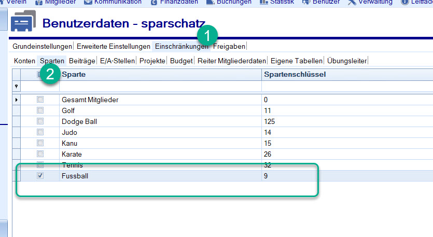The height and width of the screenshot is (237, 433).
Task: Click the Buchungen icon
Action: 210,2
